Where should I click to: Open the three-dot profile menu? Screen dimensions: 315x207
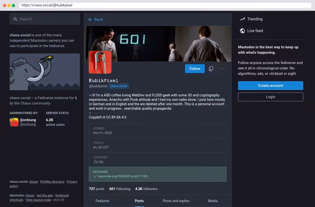point(222,69)
